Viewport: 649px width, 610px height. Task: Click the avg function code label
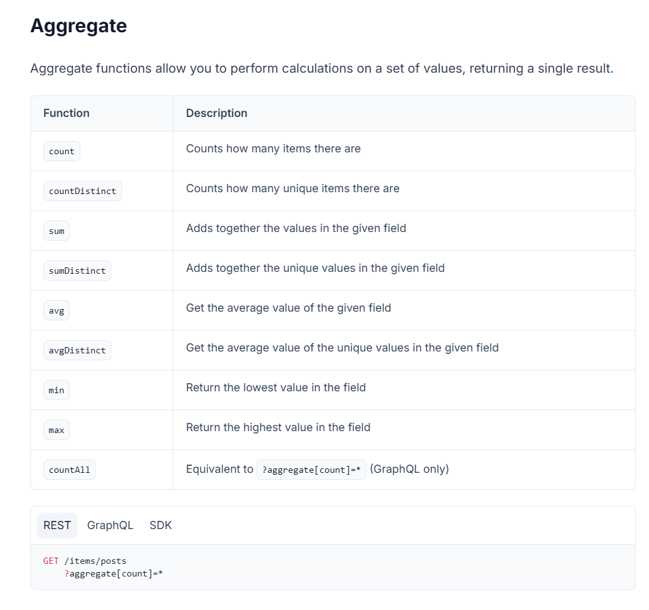coord(56,310)
